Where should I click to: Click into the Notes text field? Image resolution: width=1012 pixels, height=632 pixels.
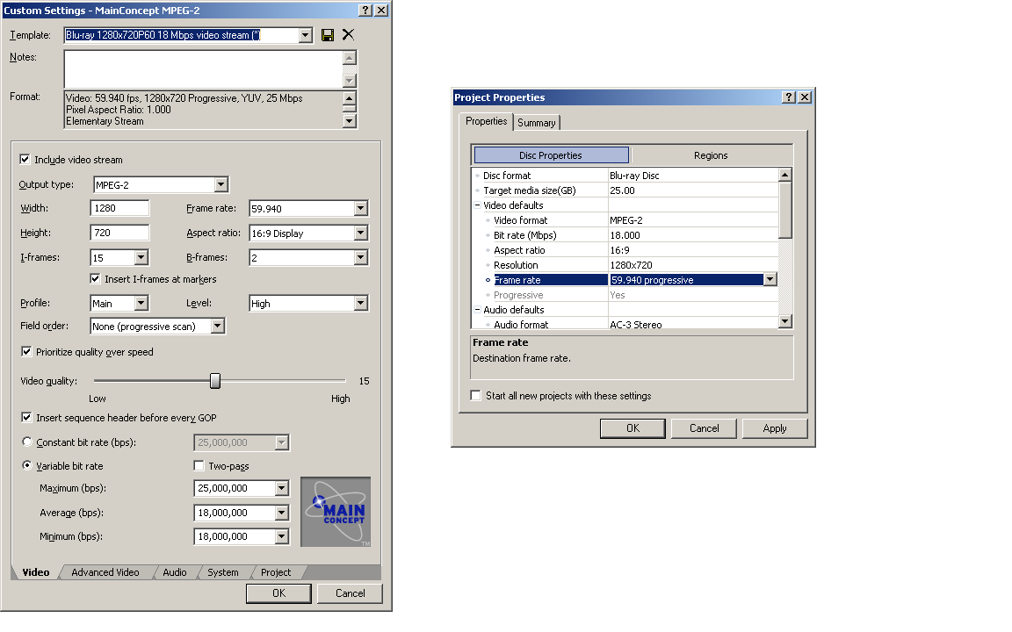coord(202,69)
